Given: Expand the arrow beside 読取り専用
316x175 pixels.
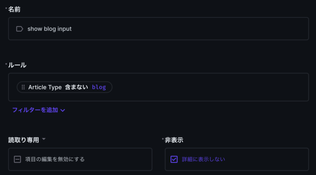Looking at the screenshot, I should (44, 139).
